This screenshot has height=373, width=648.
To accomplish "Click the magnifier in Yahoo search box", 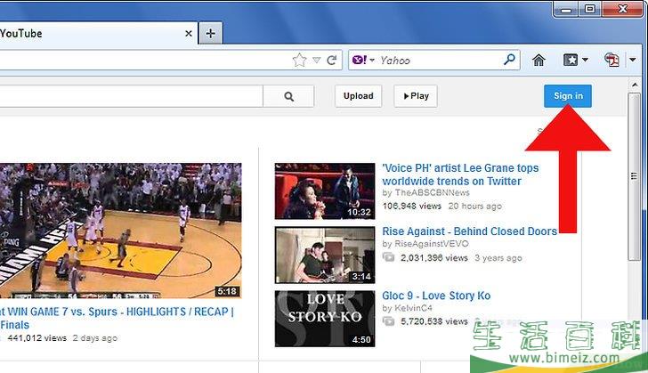I will coord(509,60).
